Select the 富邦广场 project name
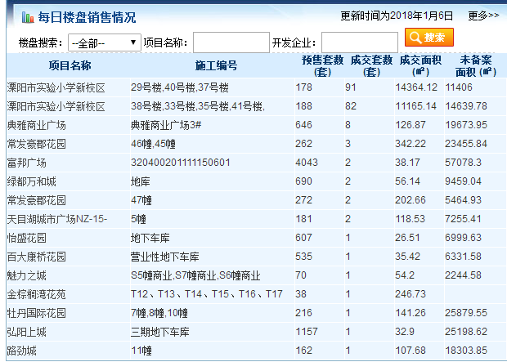 [27, 163]
